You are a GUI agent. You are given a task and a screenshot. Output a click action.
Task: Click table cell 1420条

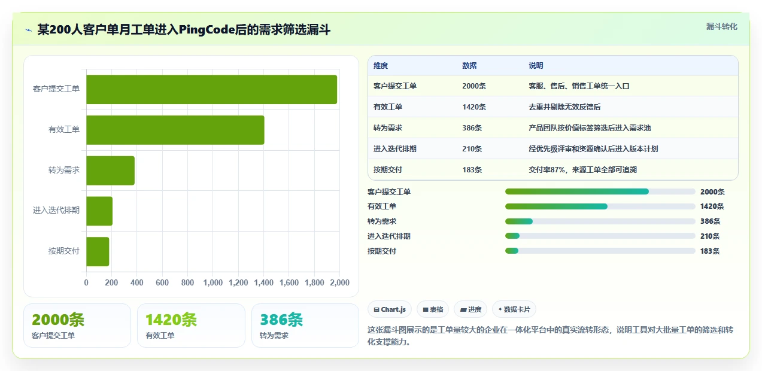click(474, 107)
